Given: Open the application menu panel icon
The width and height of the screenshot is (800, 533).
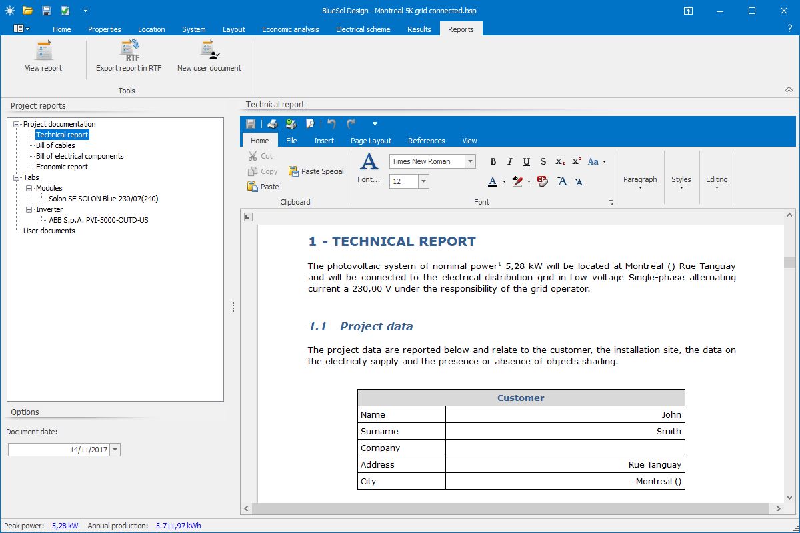Looking at the screenshot, I should [x=21, y=29].
